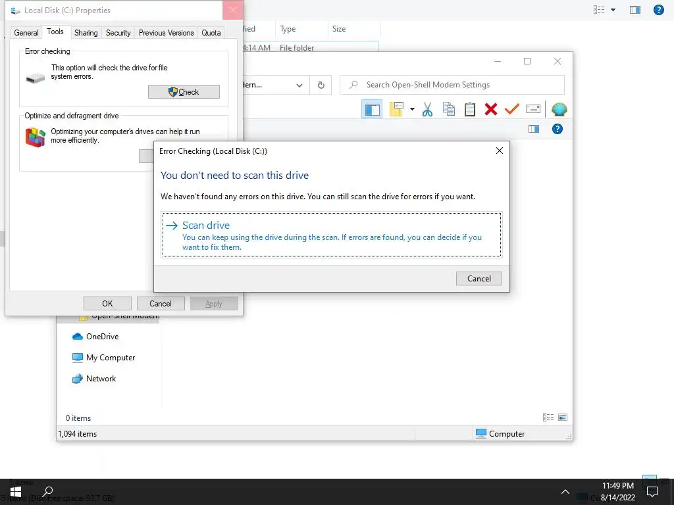Click the red X Delete icon
The width and height of the screenshot is (674, 505).
click(x=491, y=110)
